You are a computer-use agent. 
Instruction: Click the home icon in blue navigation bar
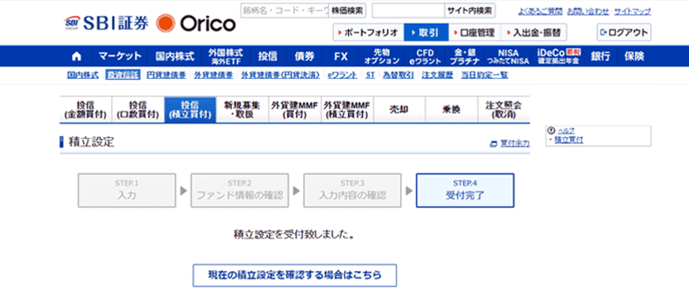coord(77,56)
